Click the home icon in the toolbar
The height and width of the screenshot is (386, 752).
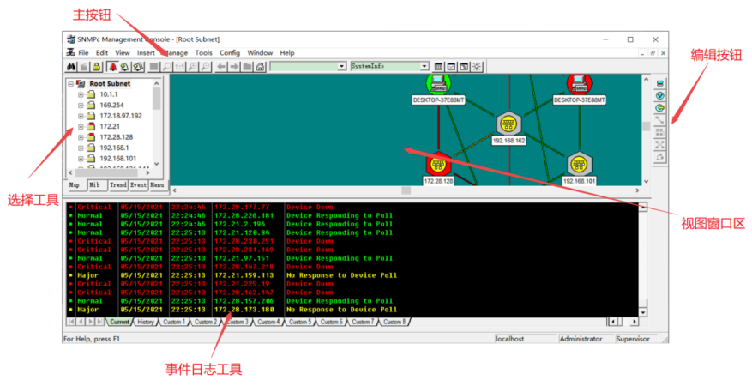coord(260,66)
